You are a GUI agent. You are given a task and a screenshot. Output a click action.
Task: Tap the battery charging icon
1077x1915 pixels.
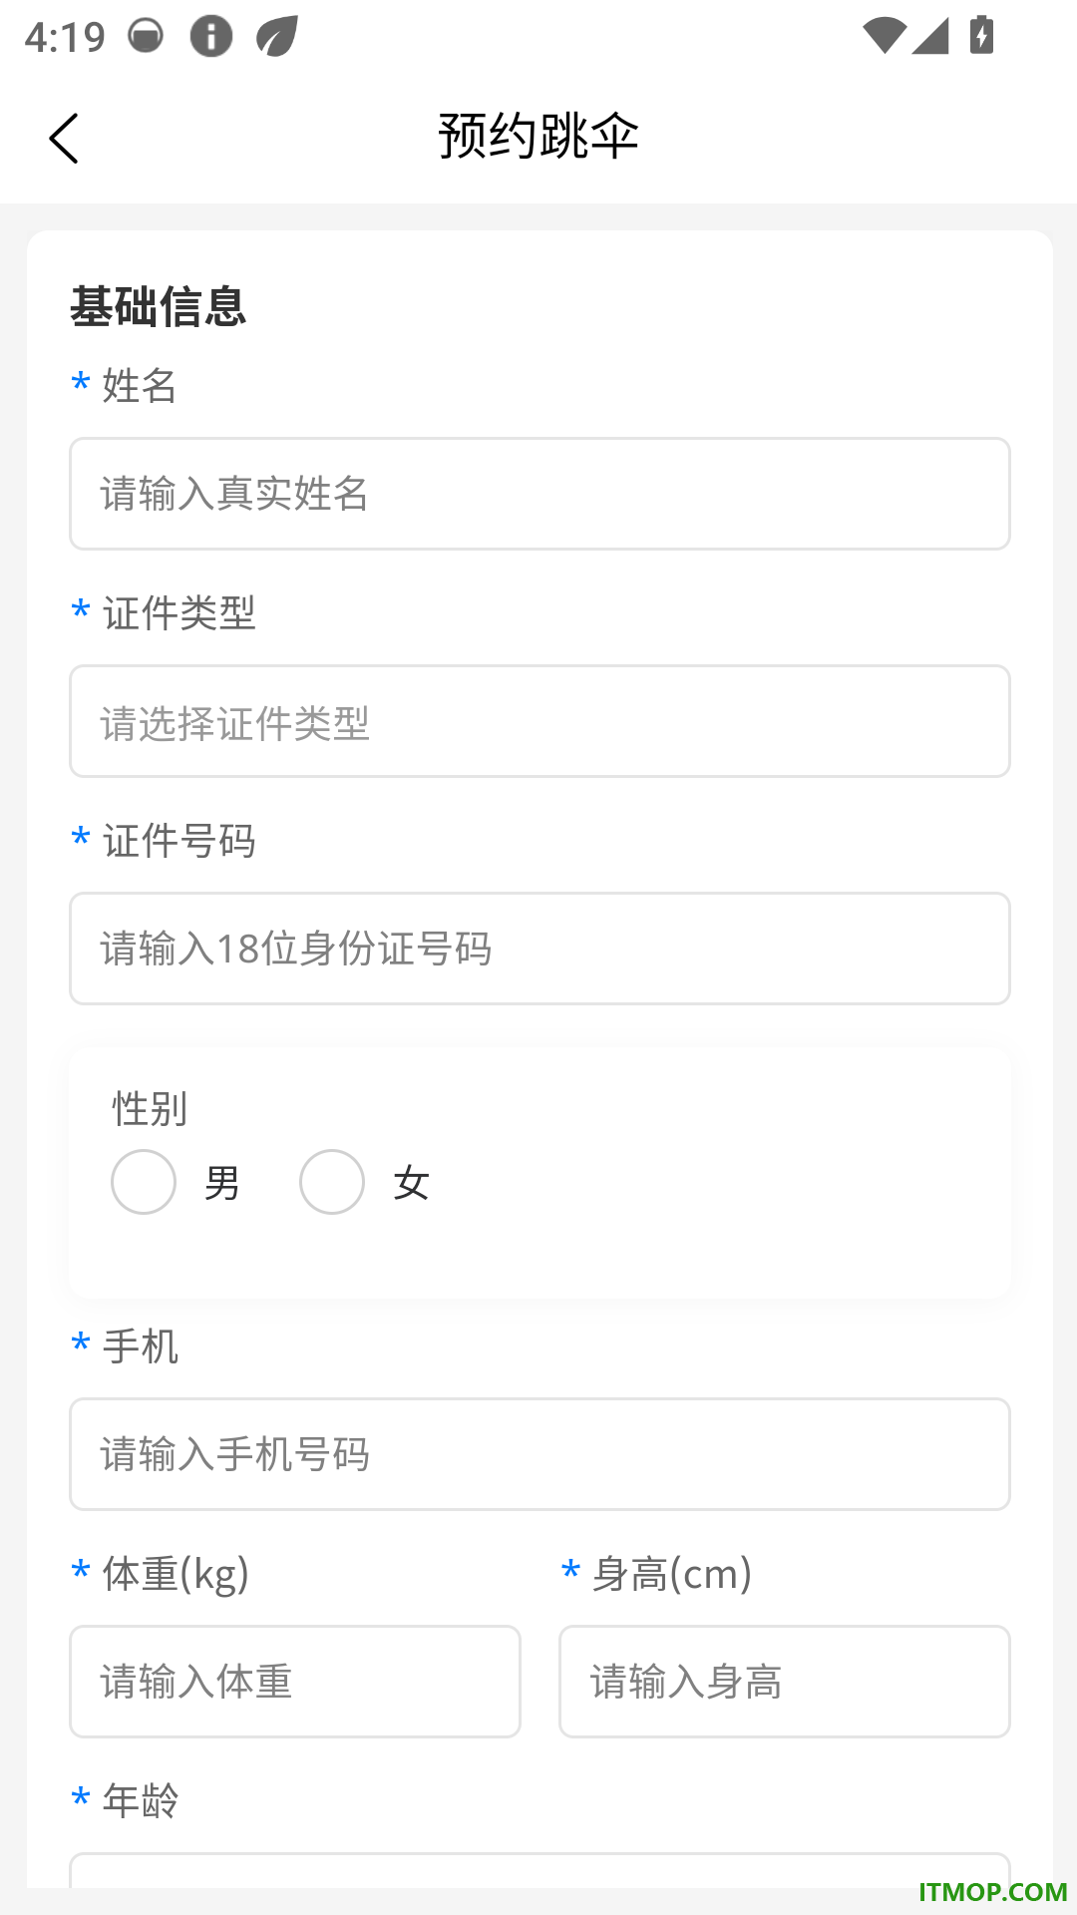(x=981, y=35)
